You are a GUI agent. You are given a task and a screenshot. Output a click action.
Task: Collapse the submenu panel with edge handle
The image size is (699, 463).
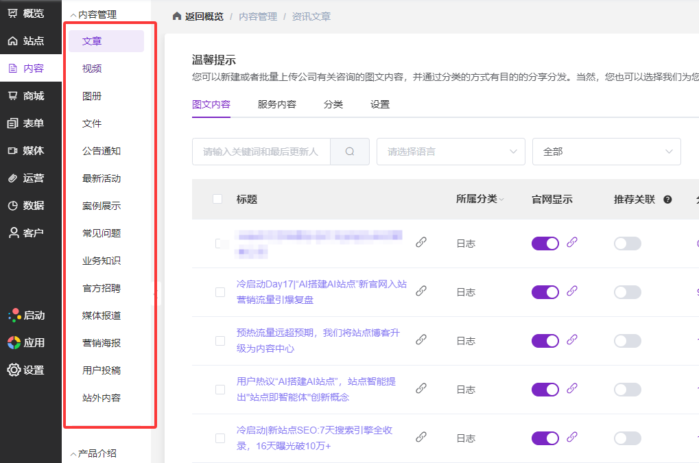point(156,294)
